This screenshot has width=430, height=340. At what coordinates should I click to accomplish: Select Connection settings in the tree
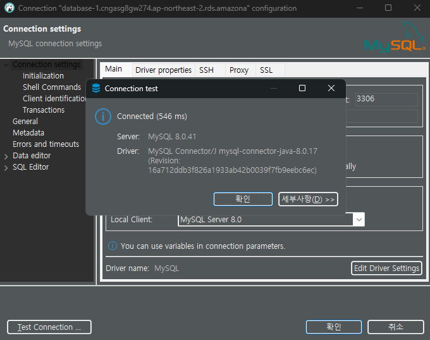[x=46, y=65]
